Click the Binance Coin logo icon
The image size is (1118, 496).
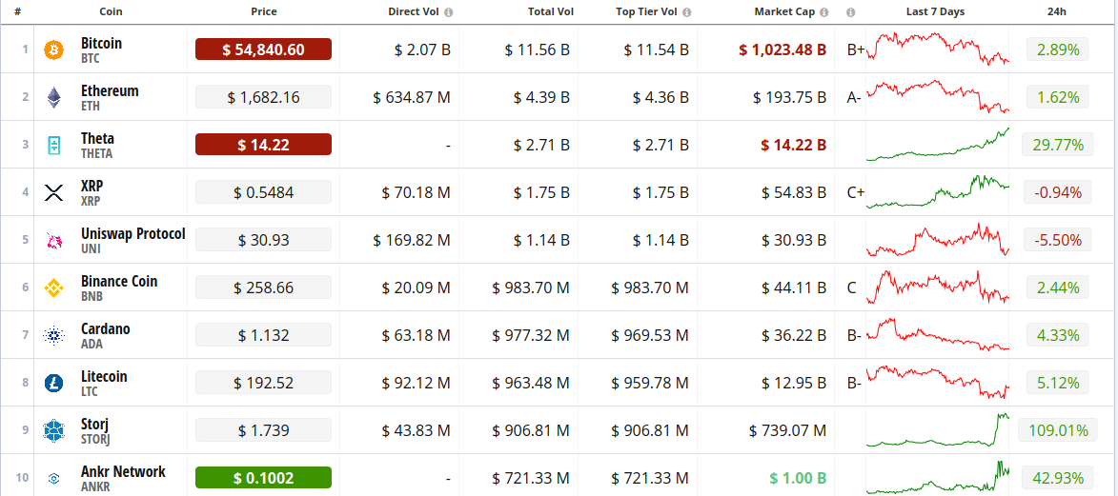click(54, 288)
